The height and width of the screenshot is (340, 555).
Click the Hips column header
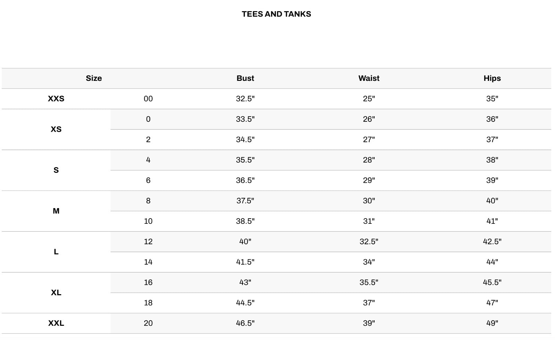[x=492, y=78]
